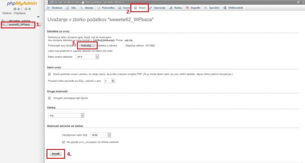305x163 pixels.
Task: Open the home icon under the logo
Action: (x=15, y=9)
